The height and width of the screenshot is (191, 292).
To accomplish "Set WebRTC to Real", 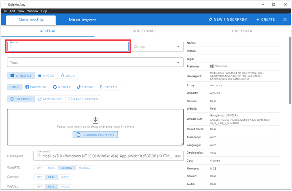I will click(x=51, y=168).
